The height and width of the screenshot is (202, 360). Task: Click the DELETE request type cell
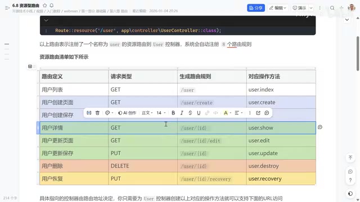pos(143,166)
